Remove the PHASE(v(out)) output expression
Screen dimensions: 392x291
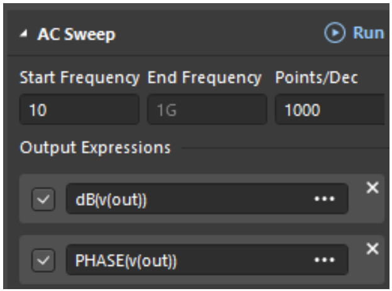click(x=371, y=249)
